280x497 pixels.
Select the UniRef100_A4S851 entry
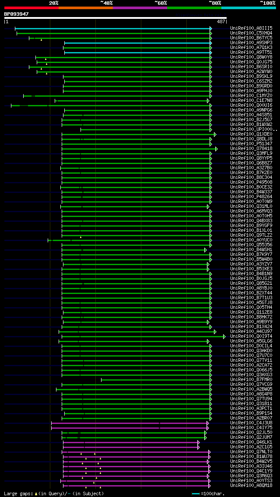click(x=251, y=115)
